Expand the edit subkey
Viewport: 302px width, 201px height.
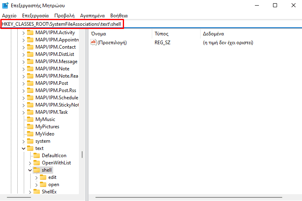36,178
